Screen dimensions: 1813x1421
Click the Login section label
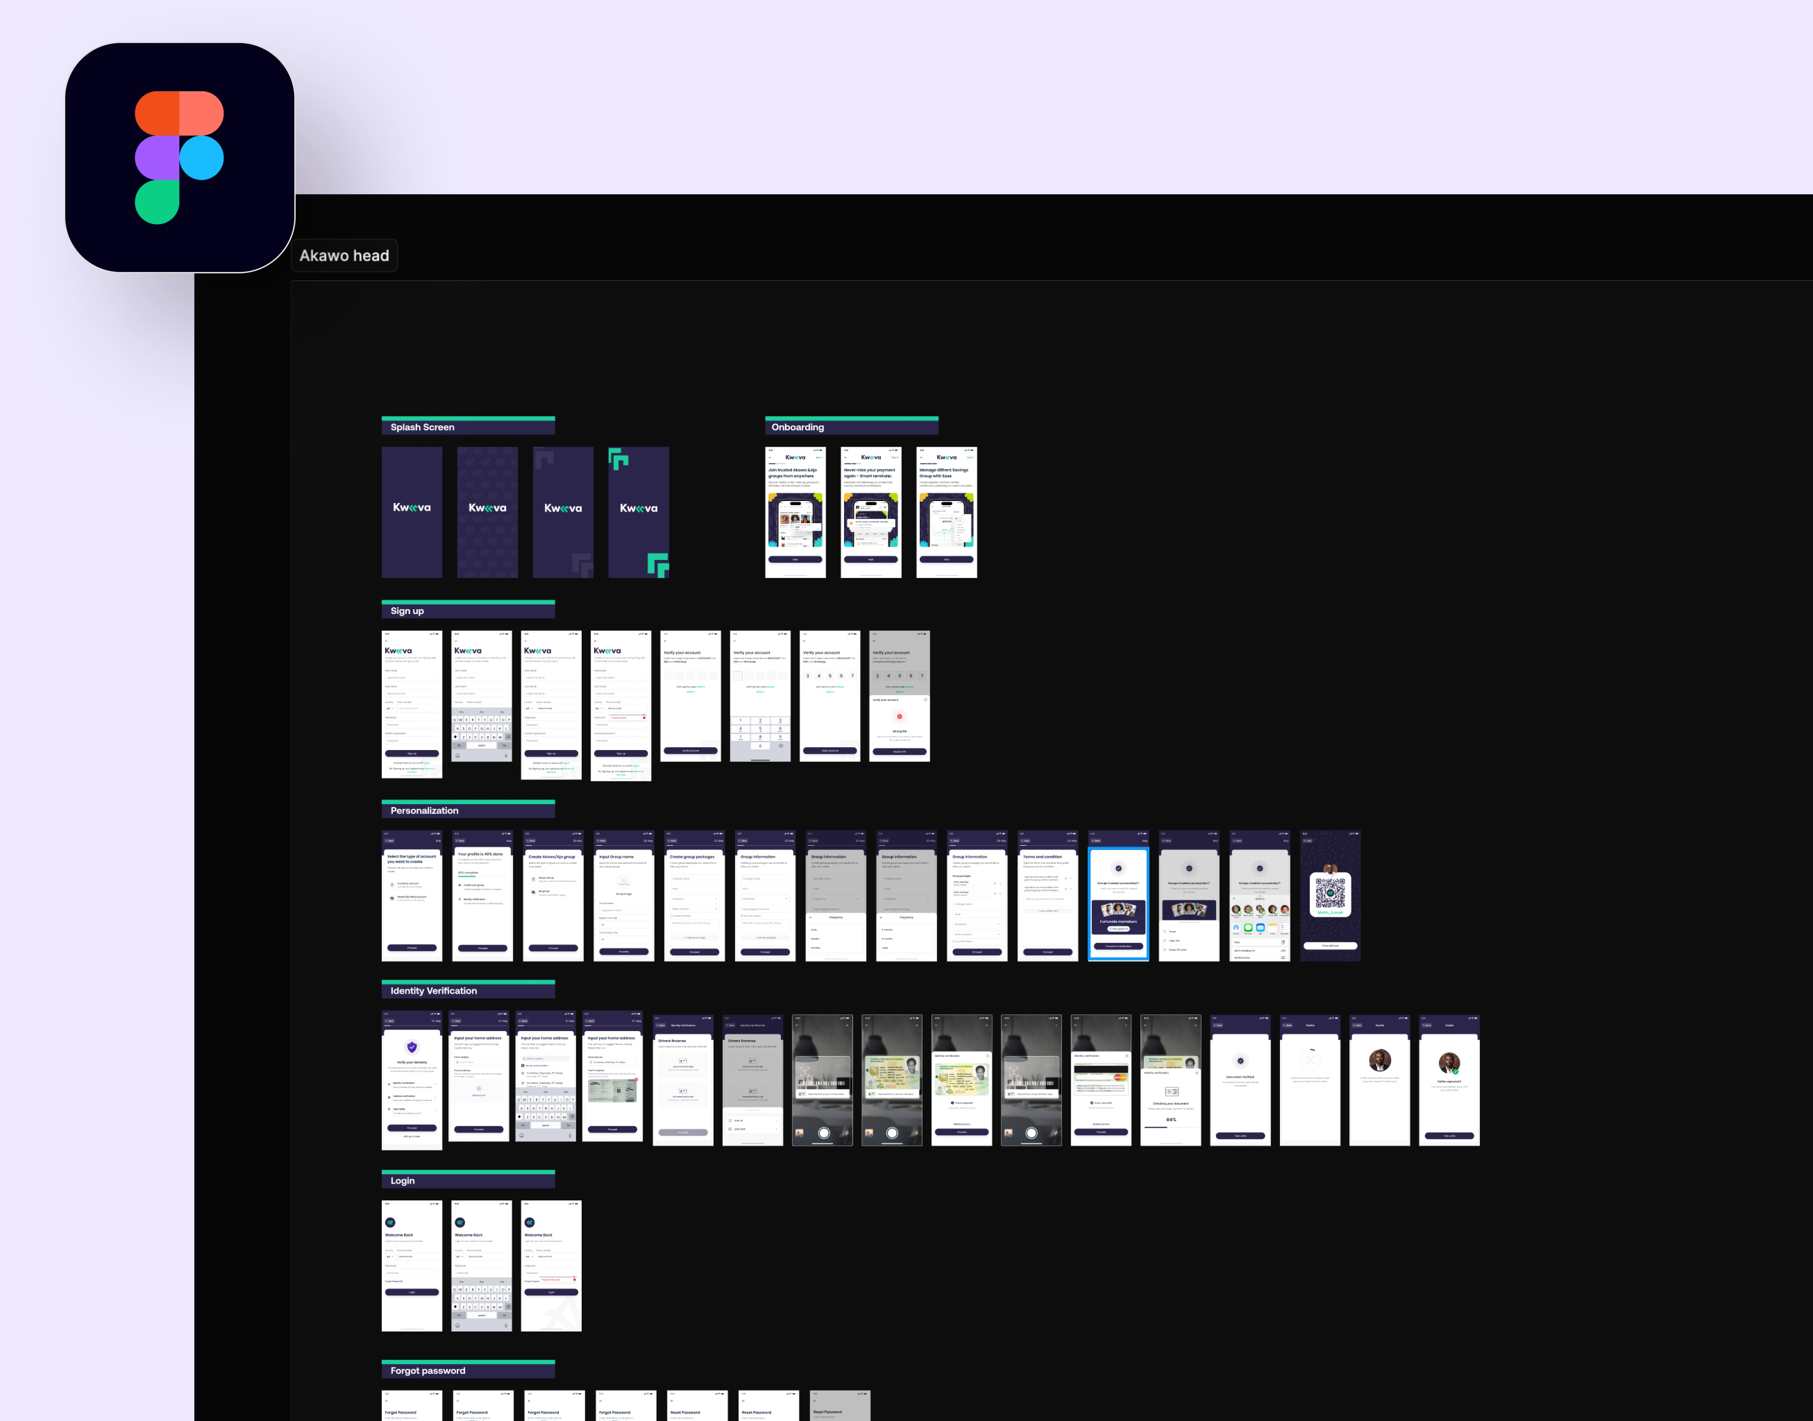click(402, 1181)
